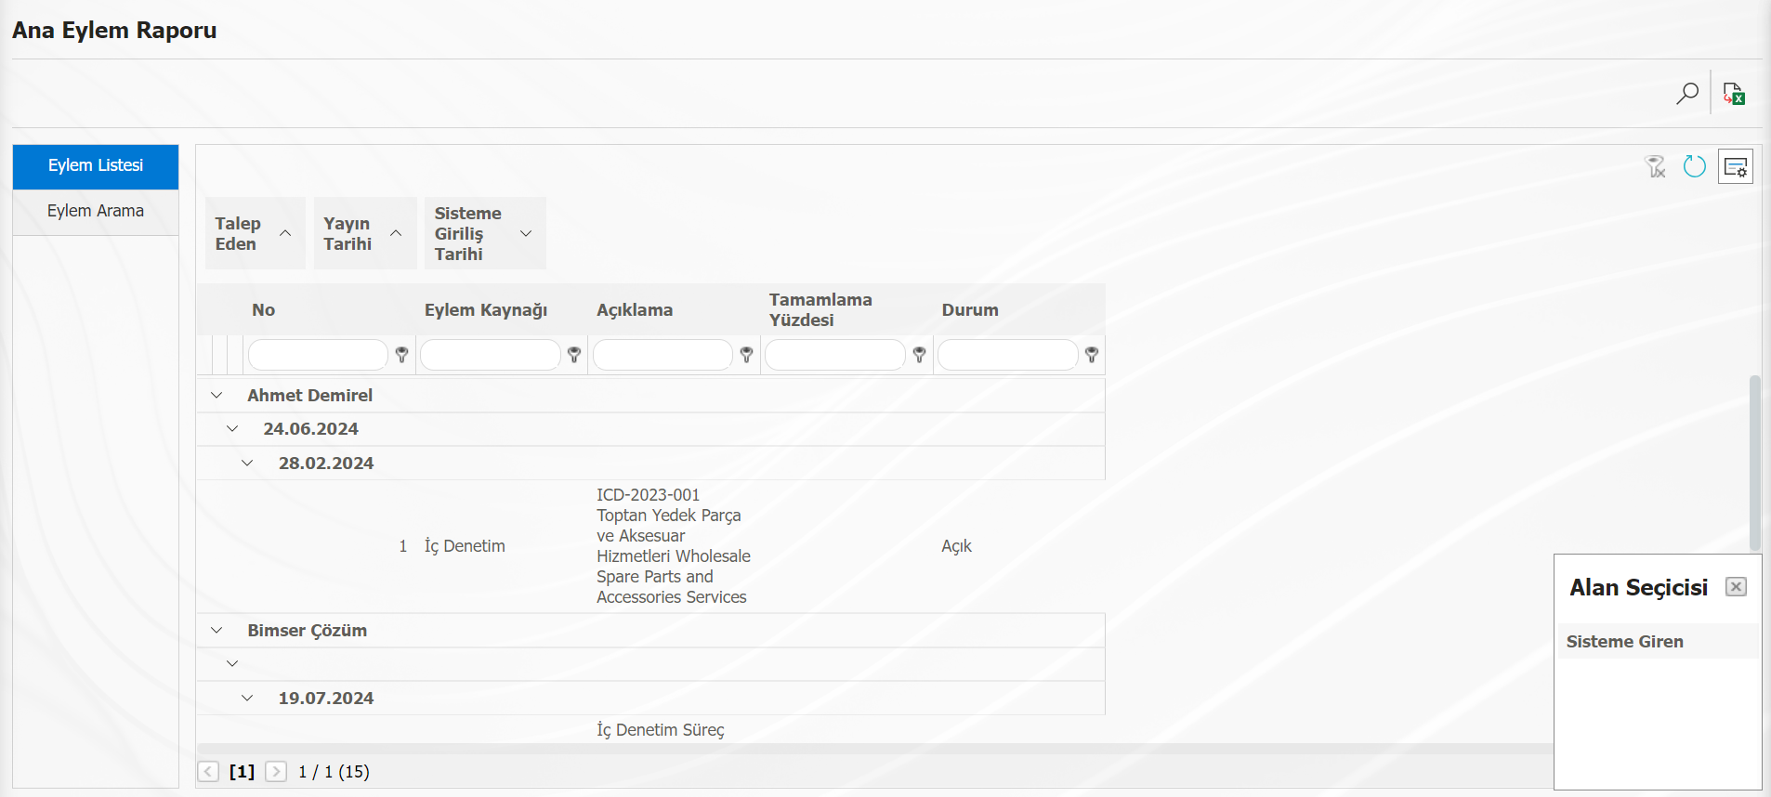Viewport: 1771px width, 797px height.
Task: Toggle sort on Talep Eden group
Action: [x=256, y=233]
